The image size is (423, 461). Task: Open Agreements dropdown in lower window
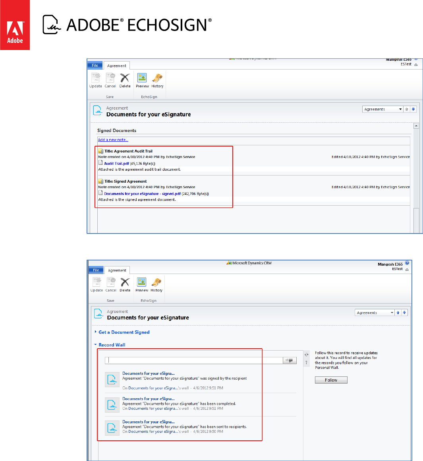coord(375,312)
